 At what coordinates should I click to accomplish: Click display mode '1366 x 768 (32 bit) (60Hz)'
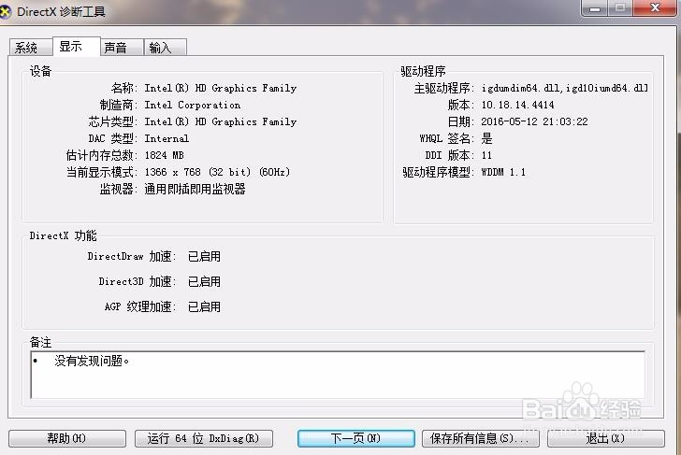pyautogui.click(x=217, y=172)
